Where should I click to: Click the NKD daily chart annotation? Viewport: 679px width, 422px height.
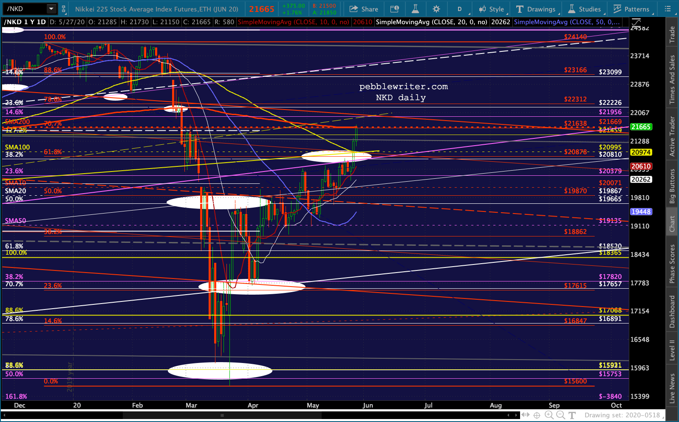401,98
